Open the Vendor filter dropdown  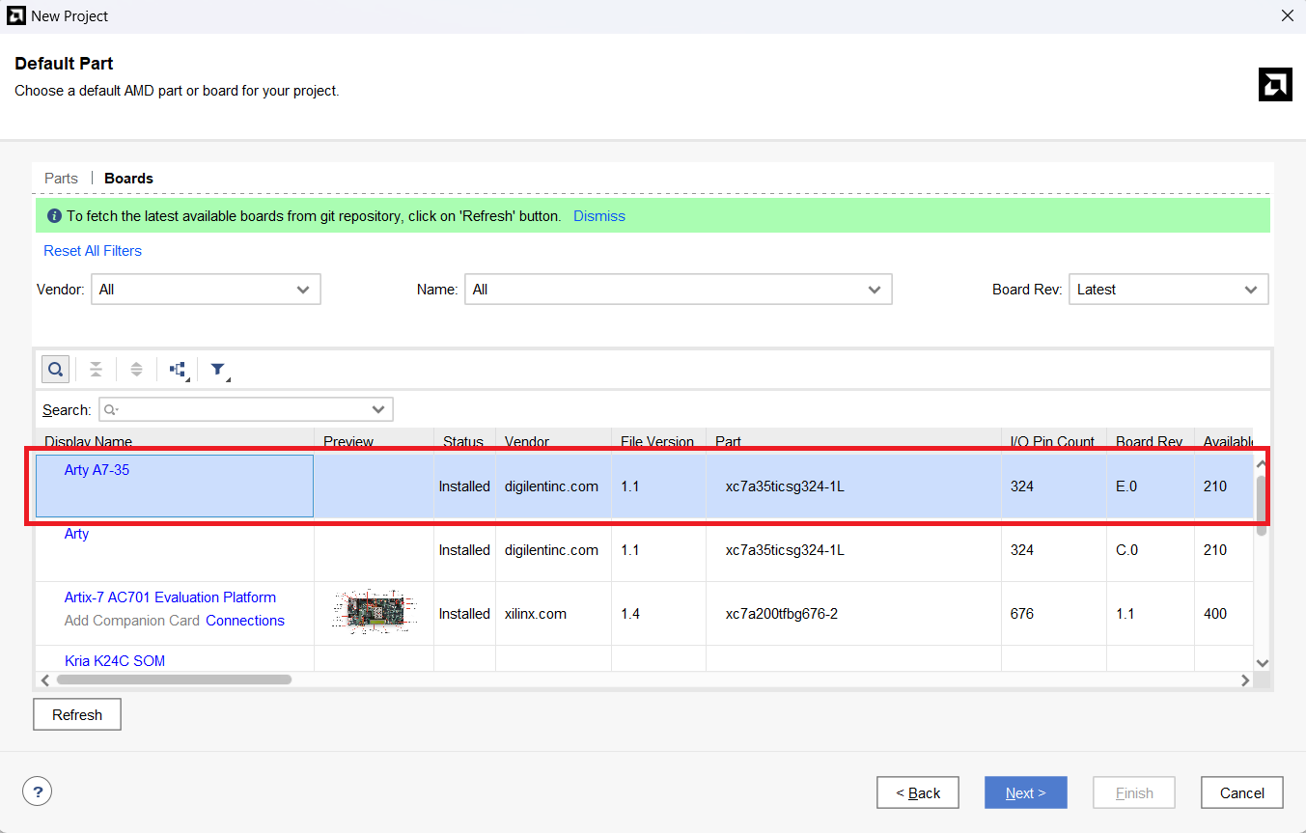pos(206,290)
